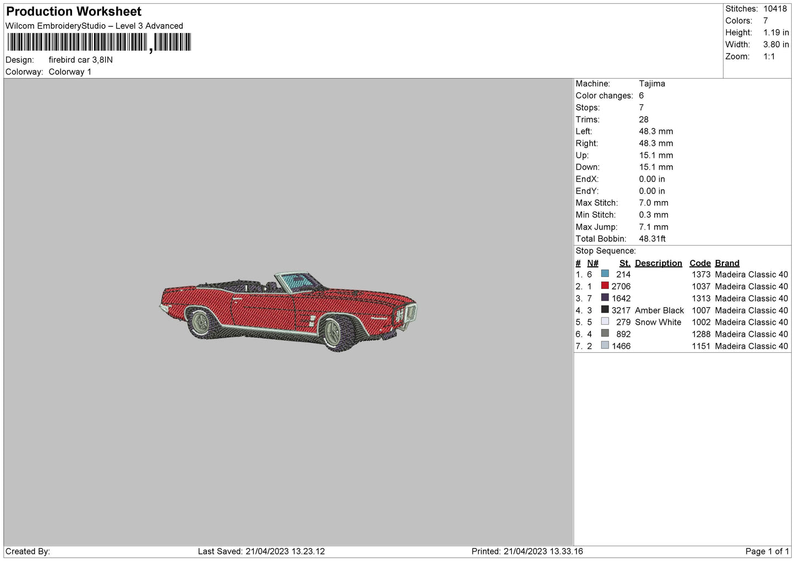
Task: Click the 'Description' column header
Action: (x=659, y=263)
